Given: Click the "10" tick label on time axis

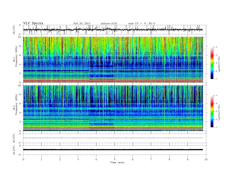Looking at the screenshot, I should pos(206,159).
